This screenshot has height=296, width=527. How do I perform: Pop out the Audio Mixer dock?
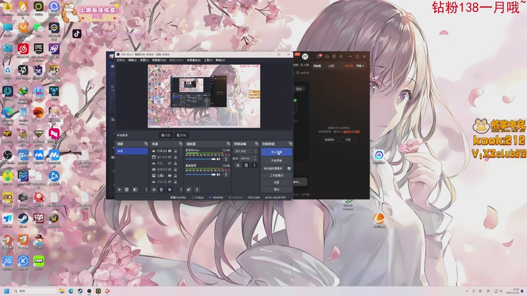coord(228,143)
